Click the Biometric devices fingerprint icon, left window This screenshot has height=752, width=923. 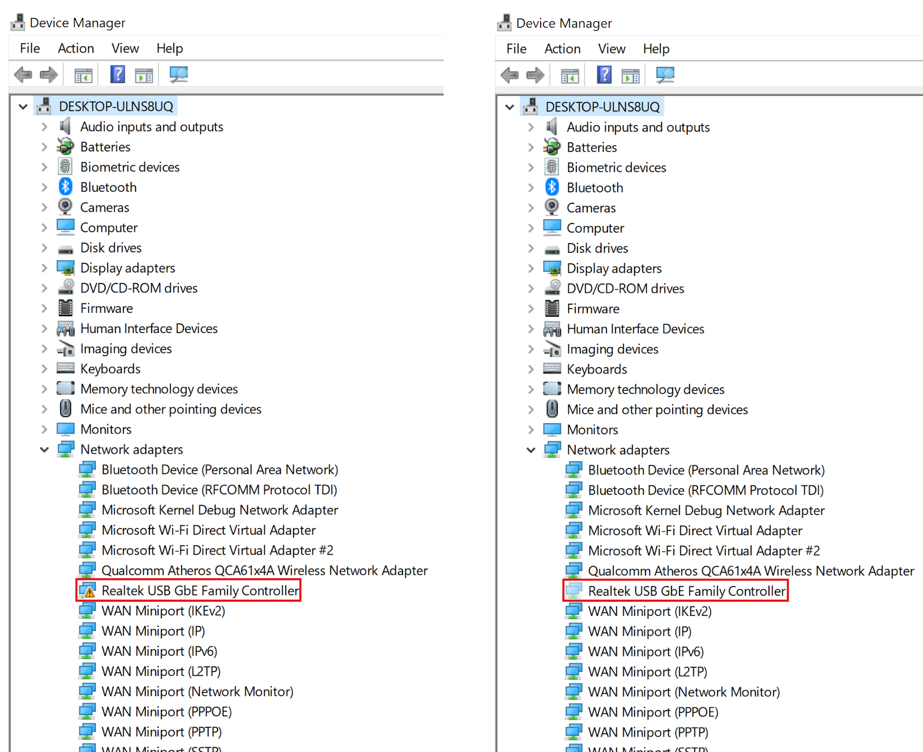tap(65, 167)
